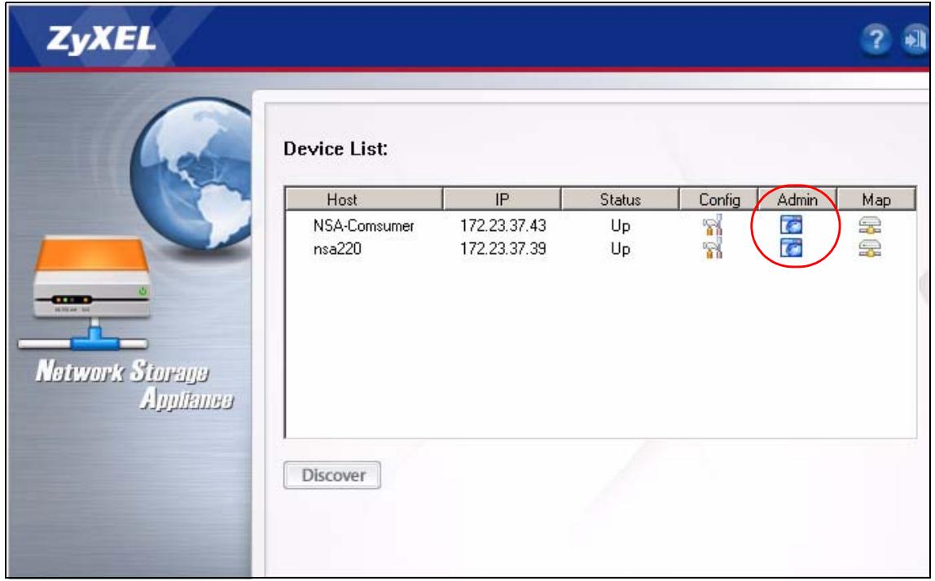Launch Admin icon for NSA-Comsumer
This screenshot has height=581, width=935.
tap(792, 225)
